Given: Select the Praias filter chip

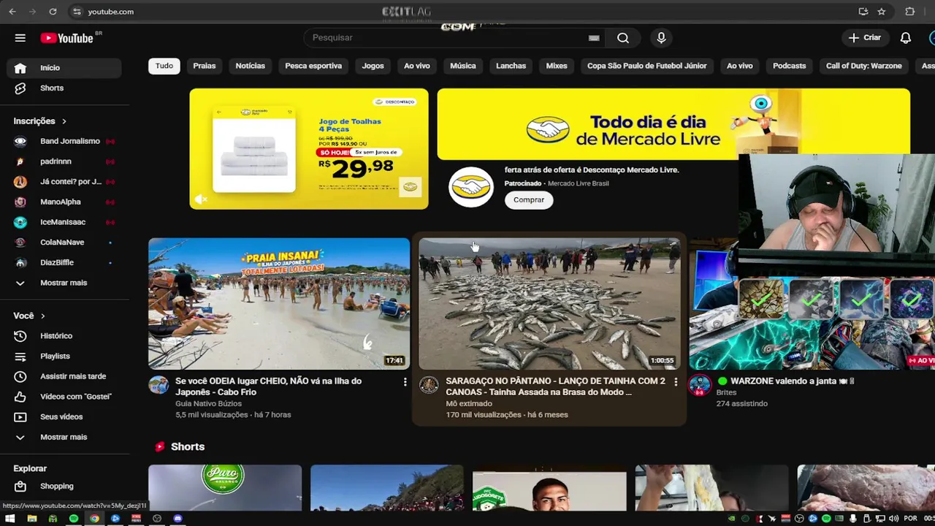Looking at the screenshot, I should pyautogui.click(x=205, y=66).
